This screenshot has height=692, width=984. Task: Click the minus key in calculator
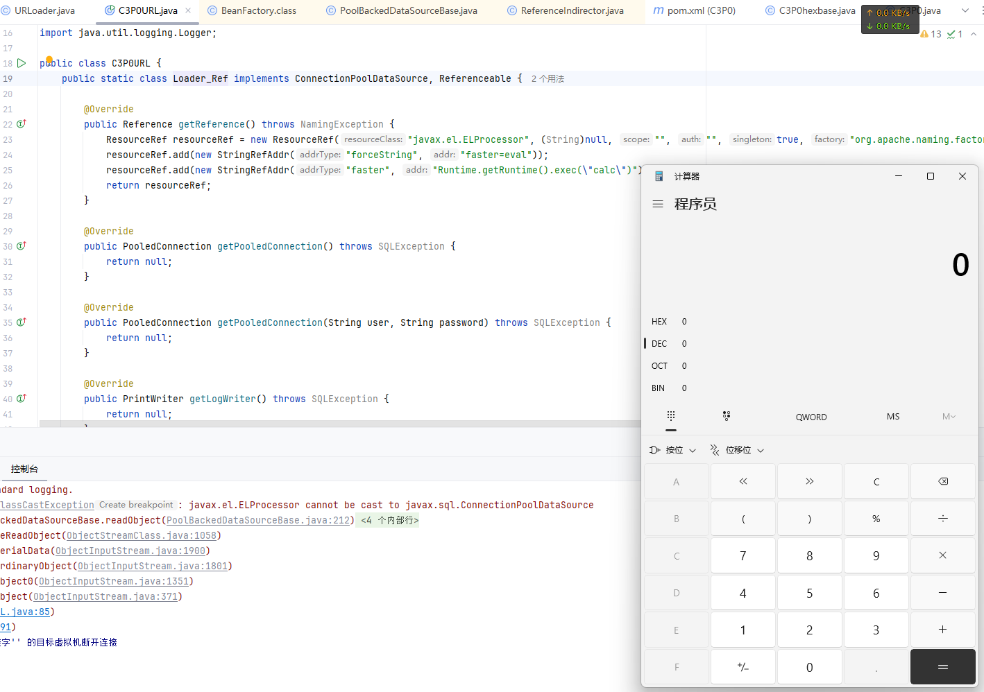coord(943,593)
